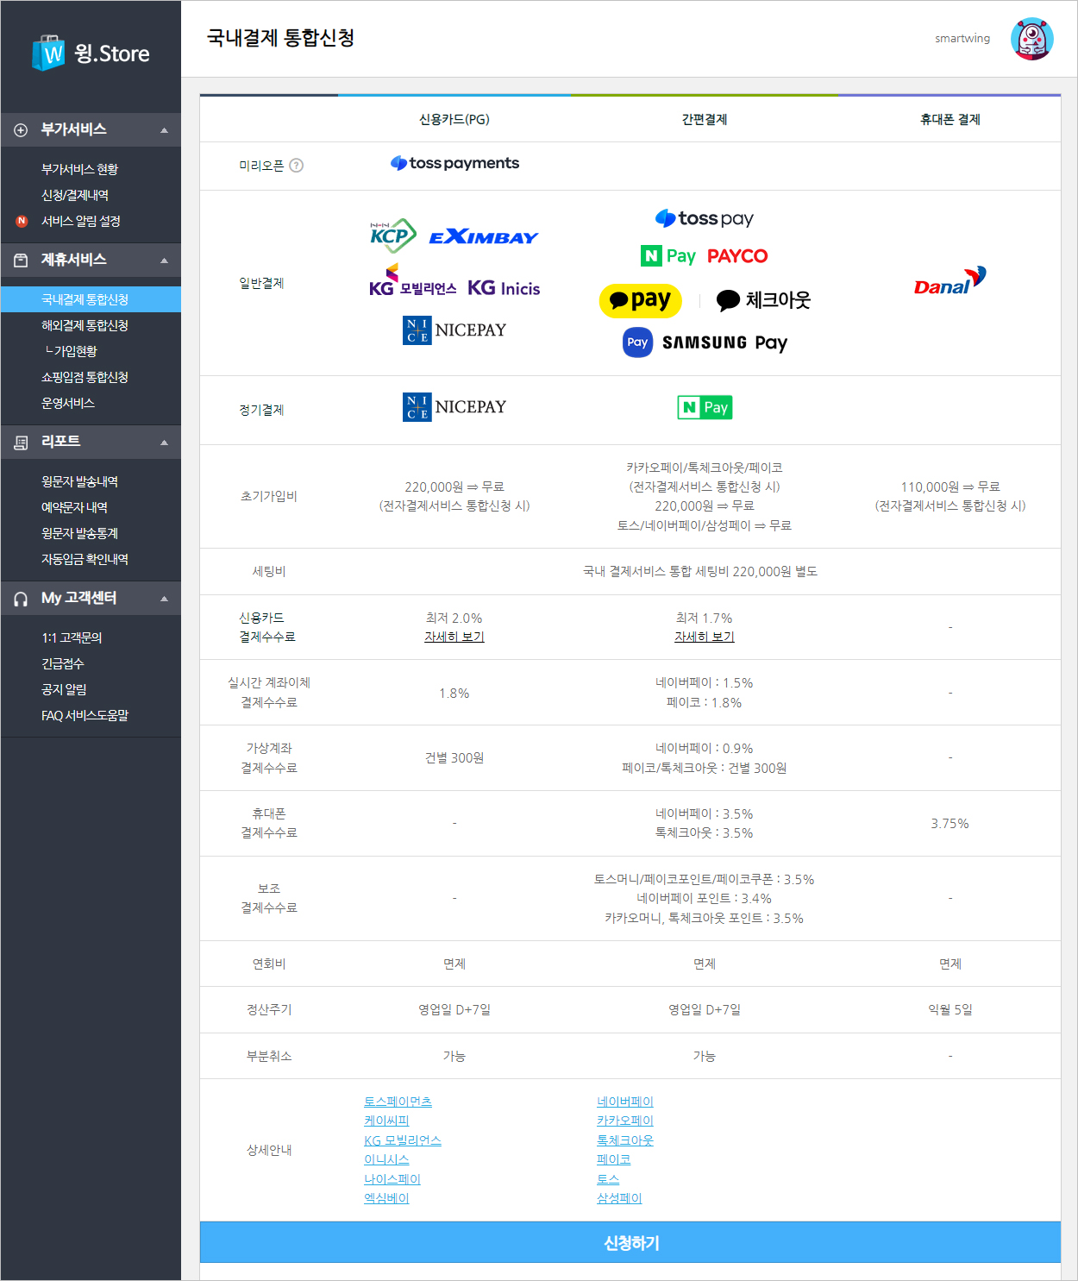Click the 체크아웃 speech bubble logo

(764, 300)
